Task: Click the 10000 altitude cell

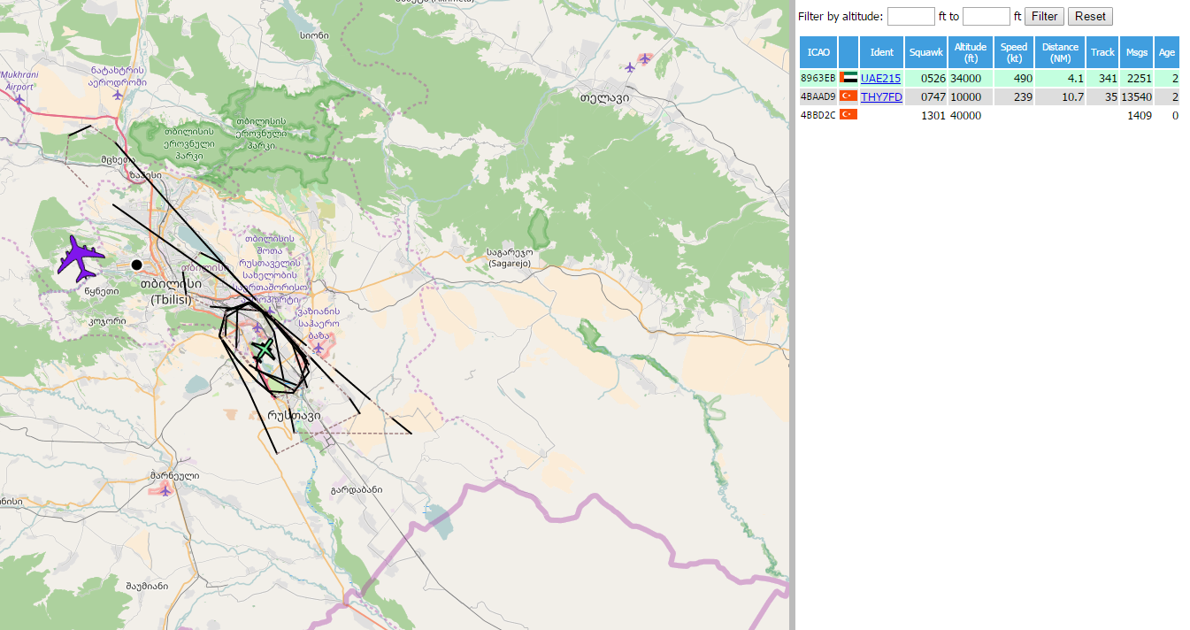Action: click(971, 97)
